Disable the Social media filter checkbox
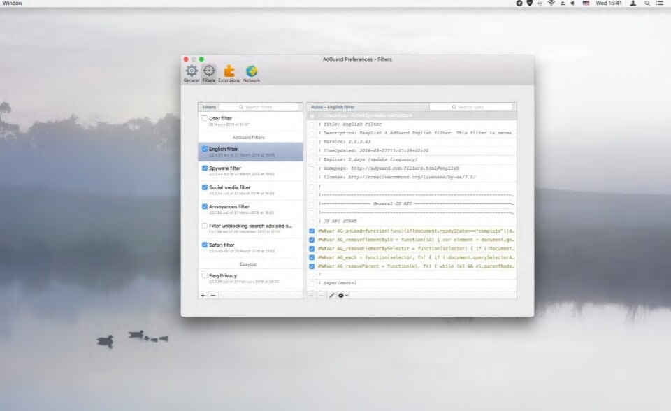Viewport: 671px width, 411px height. (x=205, y=187)
